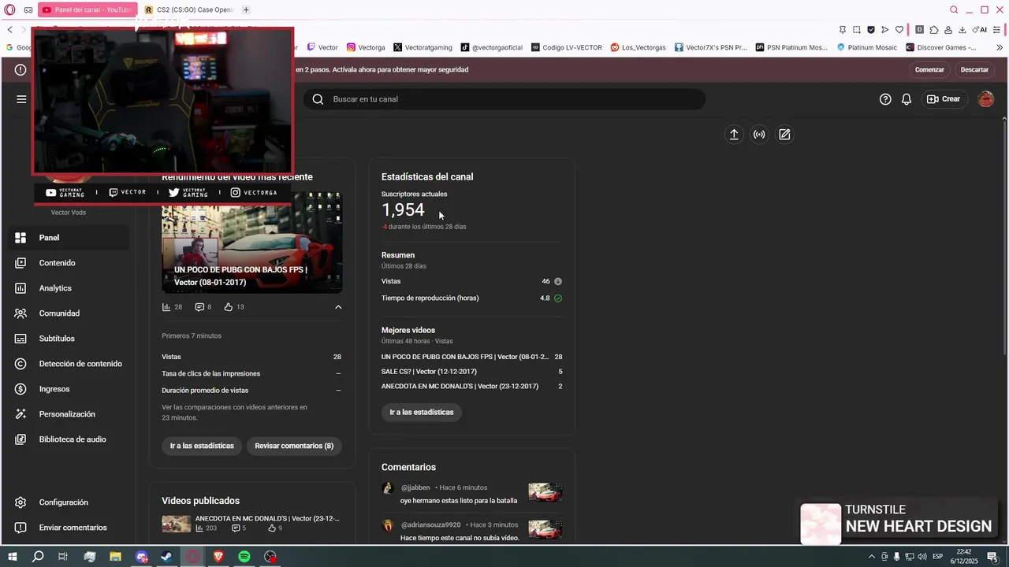Click the likes icon showing 13
The height and width of the screenshot is (567, 1009).
[x=229, y=307]
